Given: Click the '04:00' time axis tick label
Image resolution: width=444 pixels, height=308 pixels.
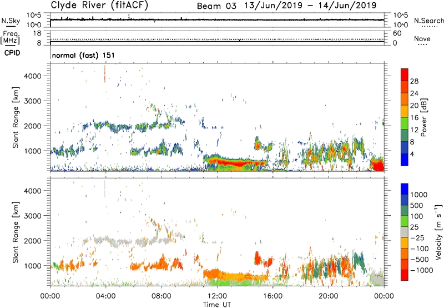Looking at the screenshot, I should click(x=105, y=296).
